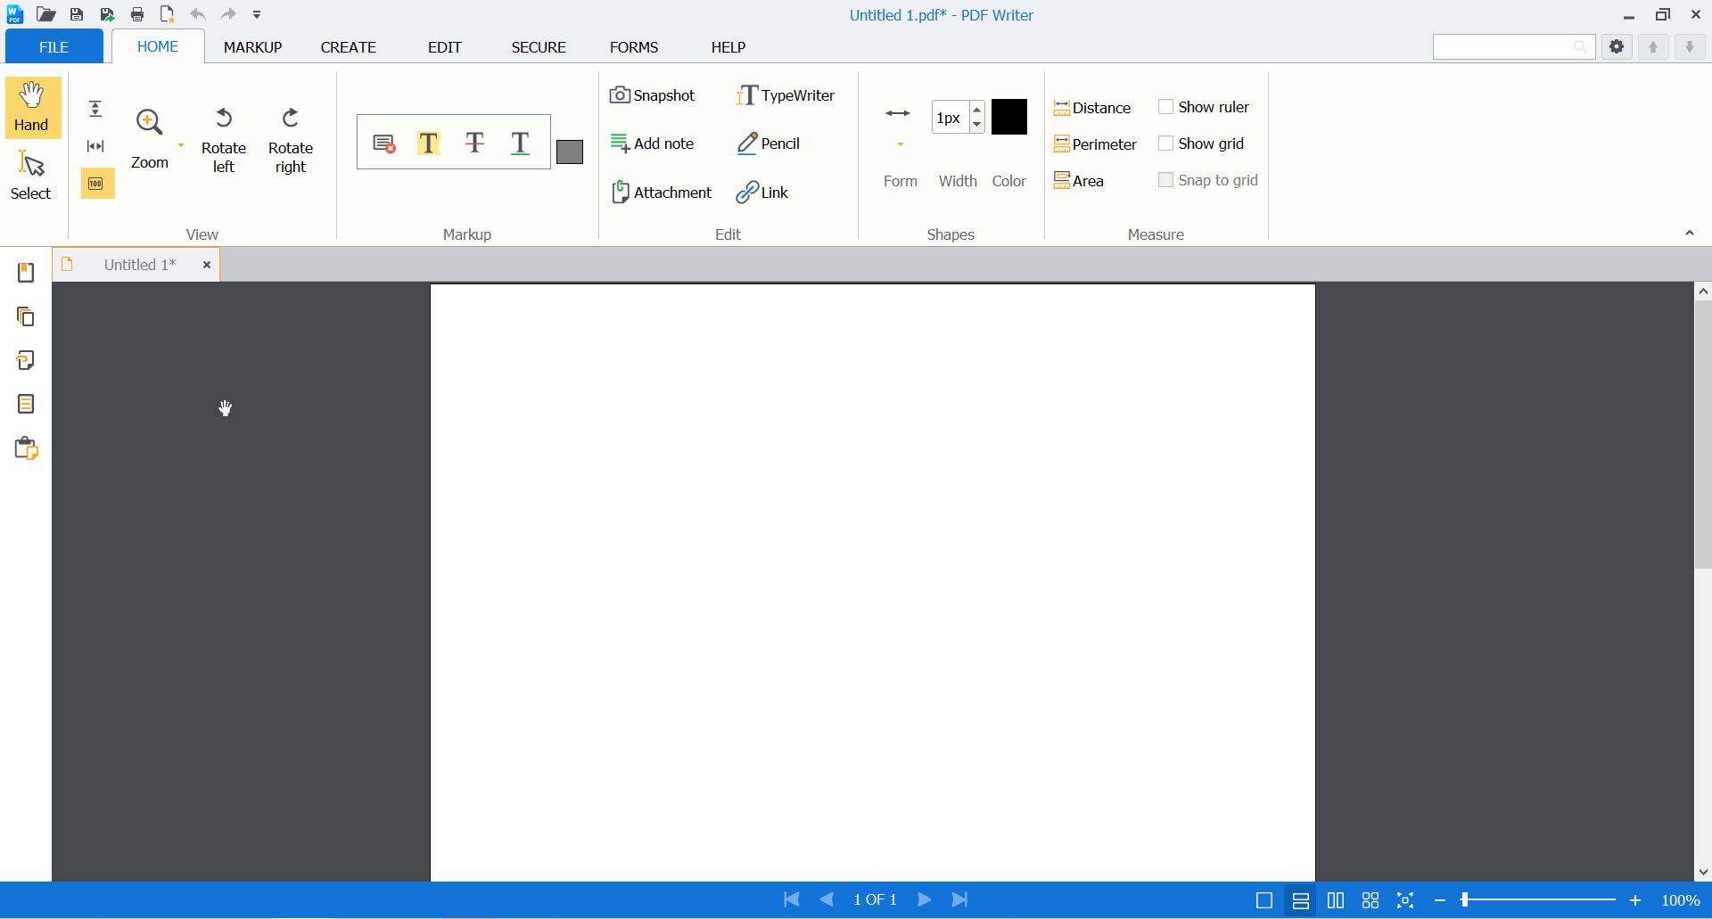
Task: Increase shape width with up arrow
Action: (x=977, y=109)
